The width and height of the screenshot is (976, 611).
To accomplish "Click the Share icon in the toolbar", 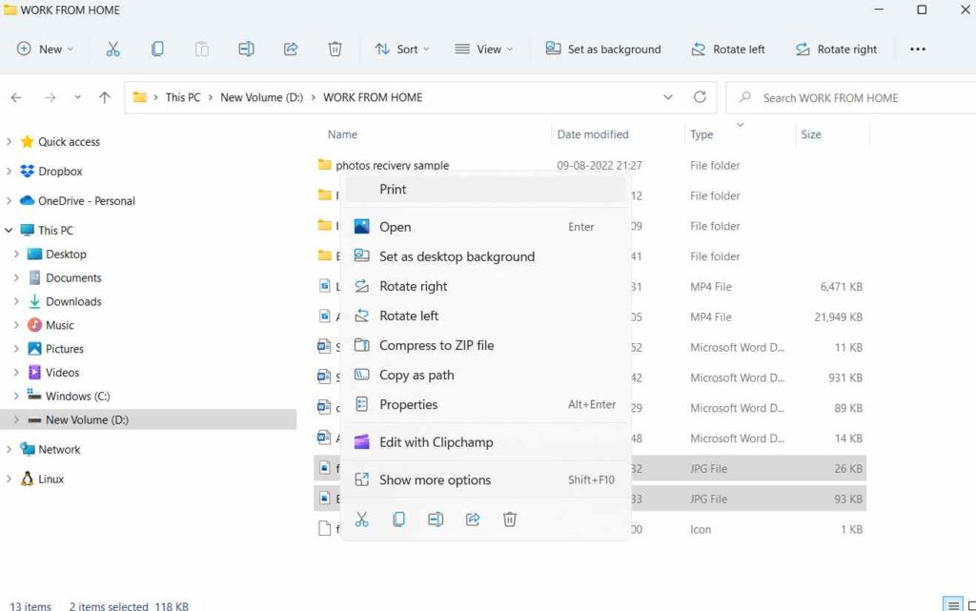I will (291, 50).
